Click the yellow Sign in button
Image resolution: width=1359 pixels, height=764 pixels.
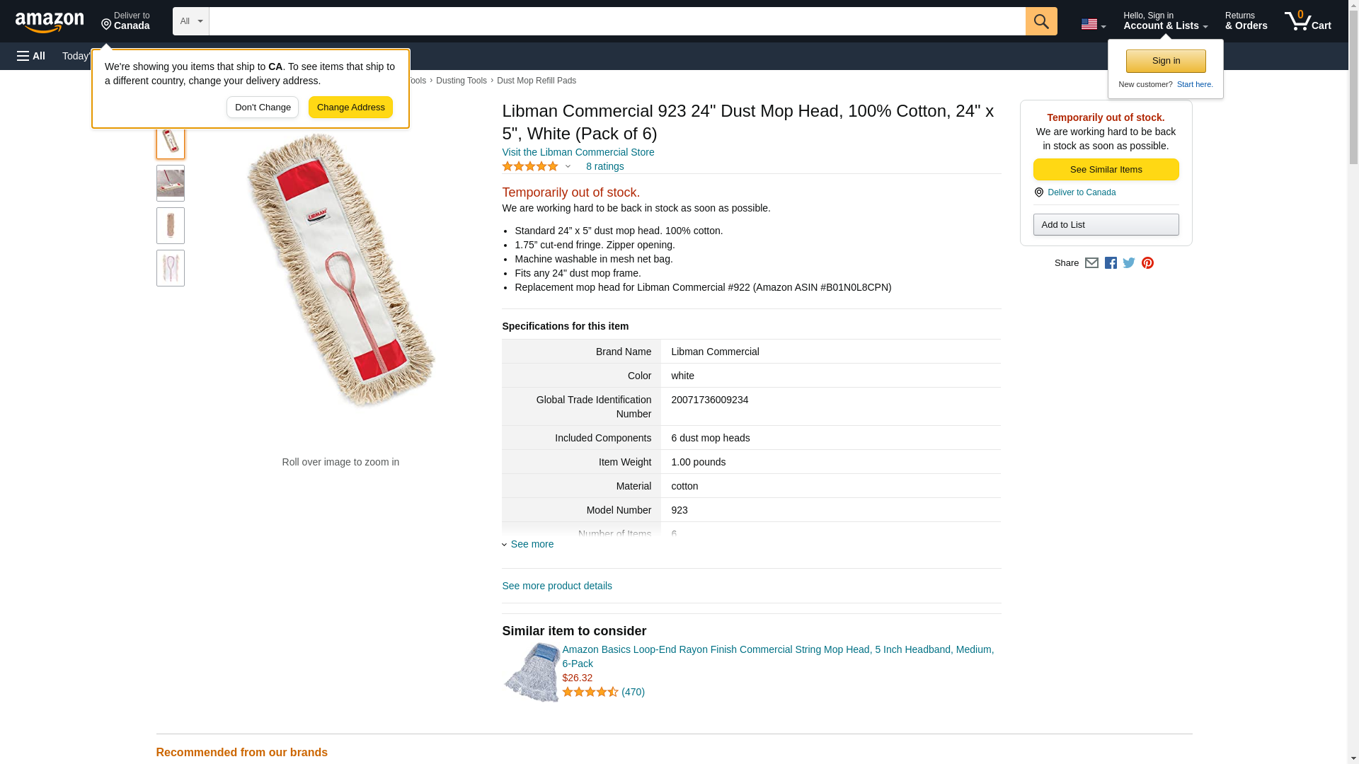[x=1166, y=61]
